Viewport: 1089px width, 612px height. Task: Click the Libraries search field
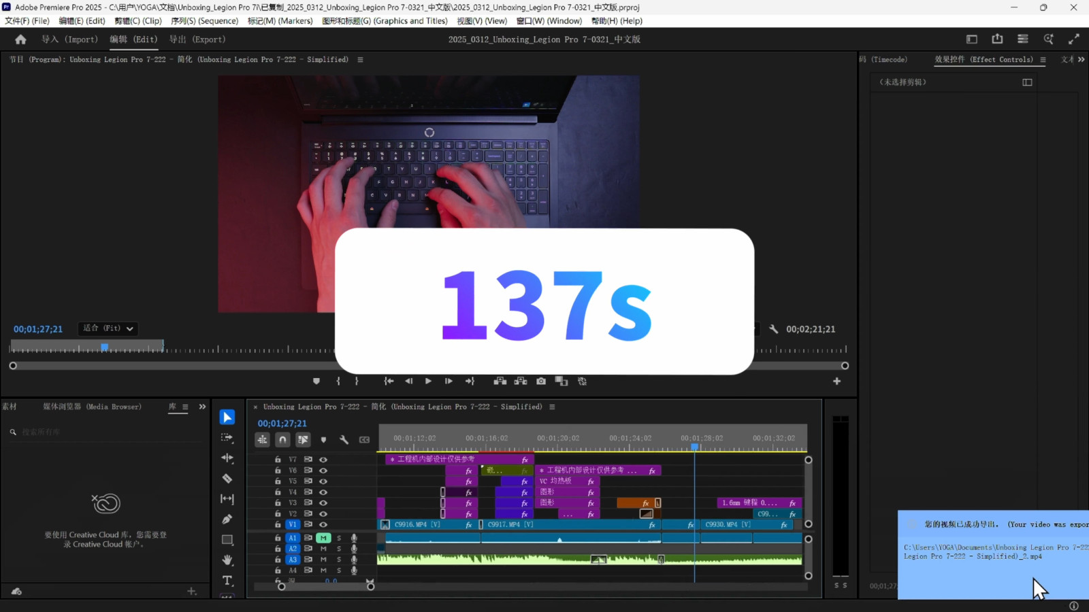pyautogui.click(x=105, y=432)
